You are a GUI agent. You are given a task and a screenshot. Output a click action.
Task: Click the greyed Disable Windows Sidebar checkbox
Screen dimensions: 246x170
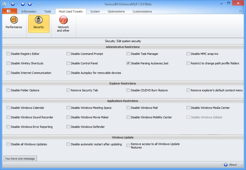(x=188, y=117)
